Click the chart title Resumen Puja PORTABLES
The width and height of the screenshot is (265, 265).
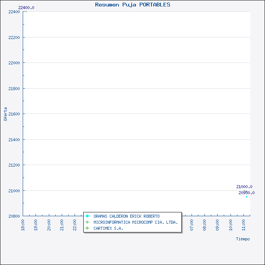(132, 5)
